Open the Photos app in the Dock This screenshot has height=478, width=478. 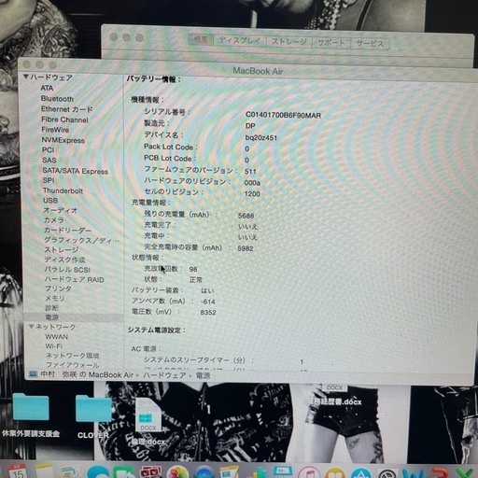(177, 472)
